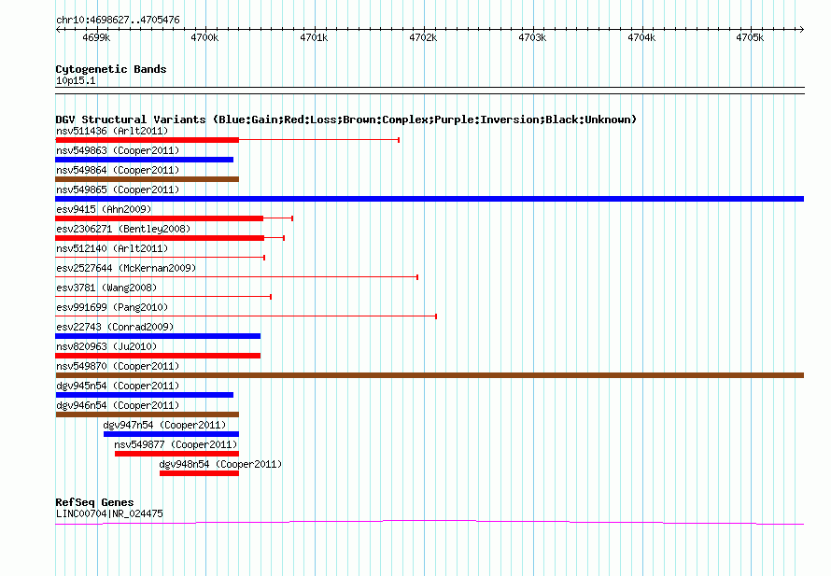The width and height of the screenshot is (831, 576).
Task: Open dgv948n54 (Cooper2011) label
Action: point(220,464)
